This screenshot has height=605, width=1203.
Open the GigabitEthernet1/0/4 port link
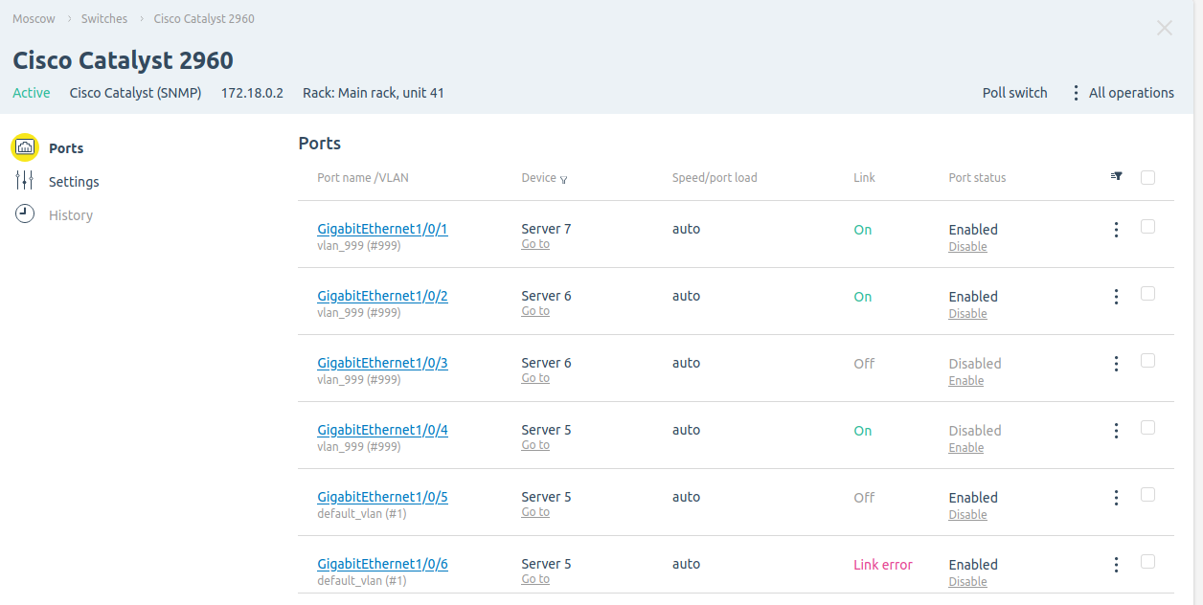[x=382, y=430]
